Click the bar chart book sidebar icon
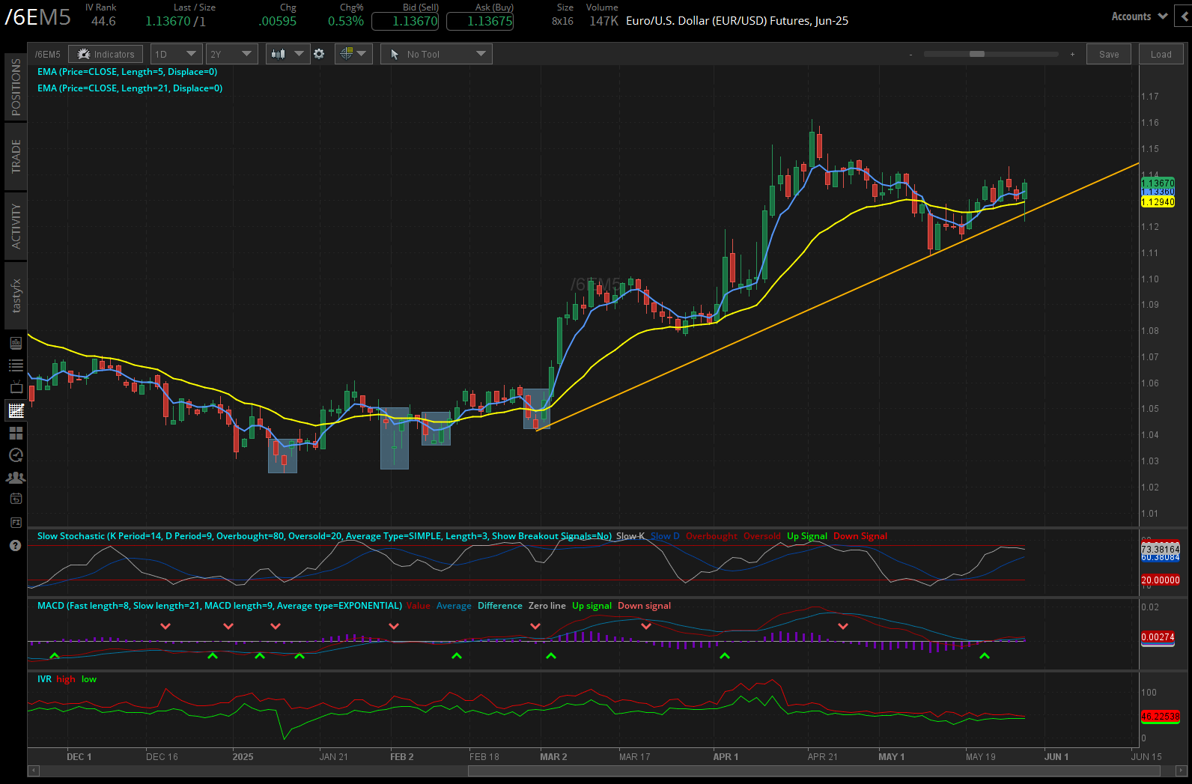Screen dimensions: 1192x784 click(x=16, y=343)
